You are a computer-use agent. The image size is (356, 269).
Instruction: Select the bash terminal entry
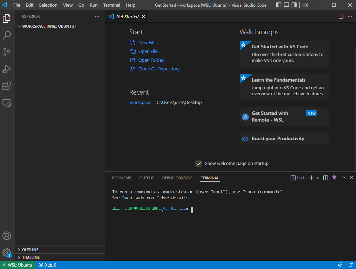click(x=298, y=178)
